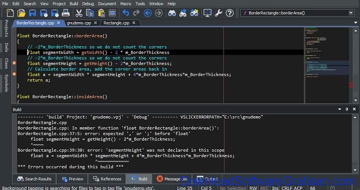Click the full screen monitor icon

(207, 13)
